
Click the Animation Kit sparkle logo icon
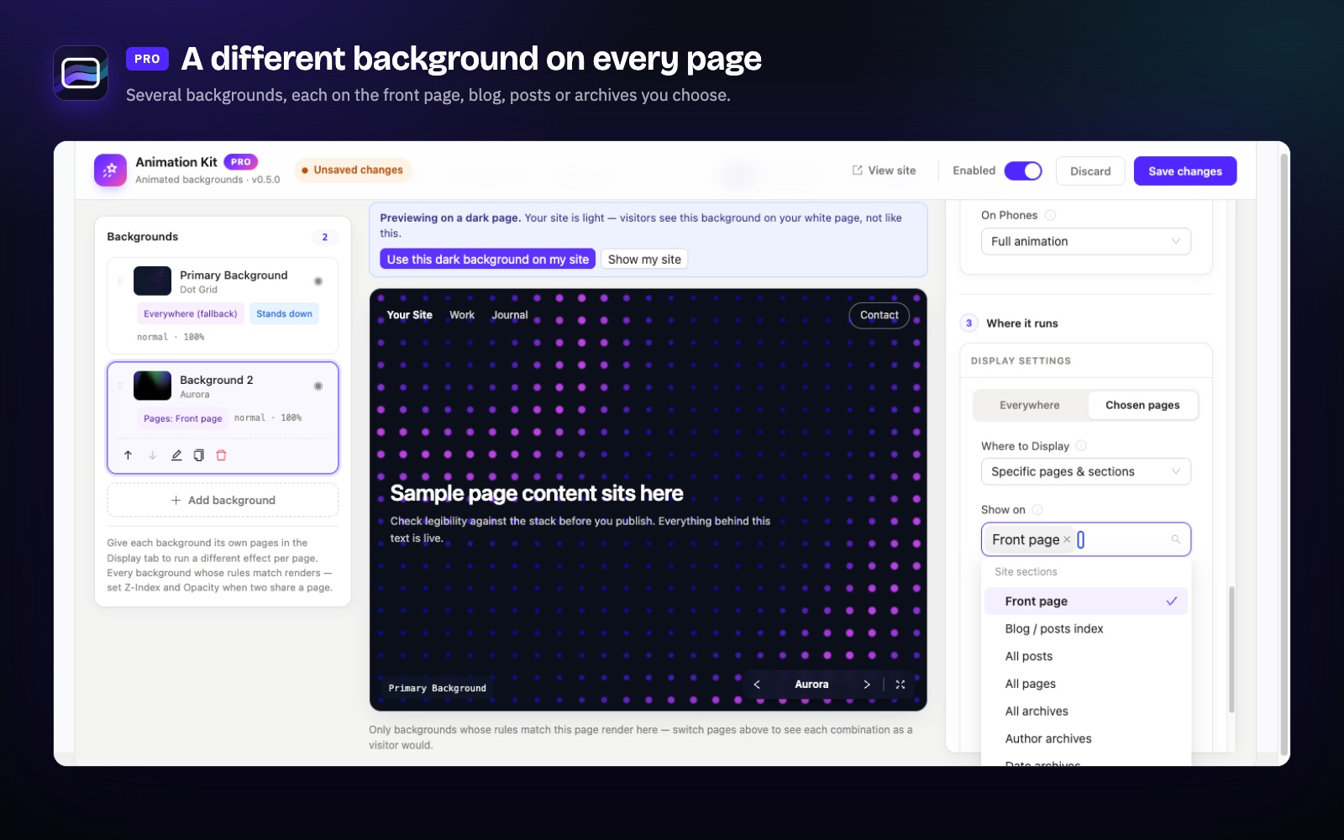pos(110,171)
